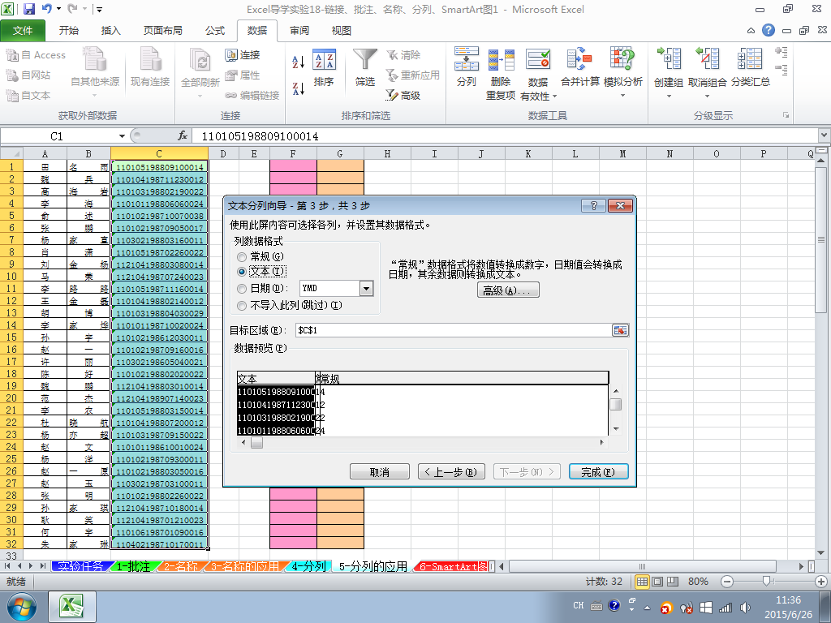The height and width of the screenshot is (623, 831).
Task: Click Subtotal (分类汇总)
Action: click(x=751, y=67)
